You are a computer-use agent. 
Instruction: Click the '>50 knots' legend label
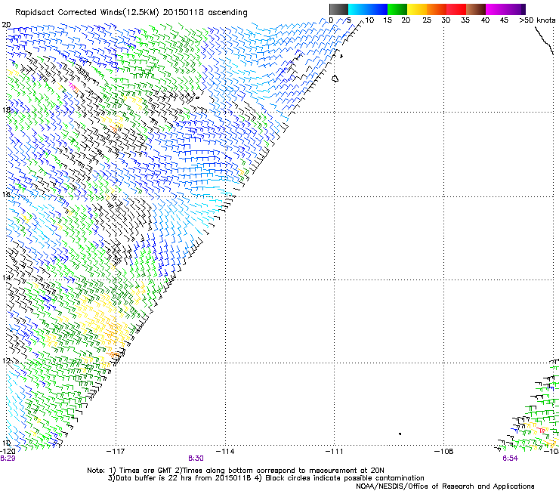pyautogui.click(x=537, y=20)
